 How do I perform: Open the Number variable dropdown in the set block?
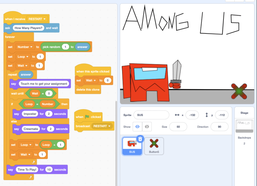click(x=25, y=47)
